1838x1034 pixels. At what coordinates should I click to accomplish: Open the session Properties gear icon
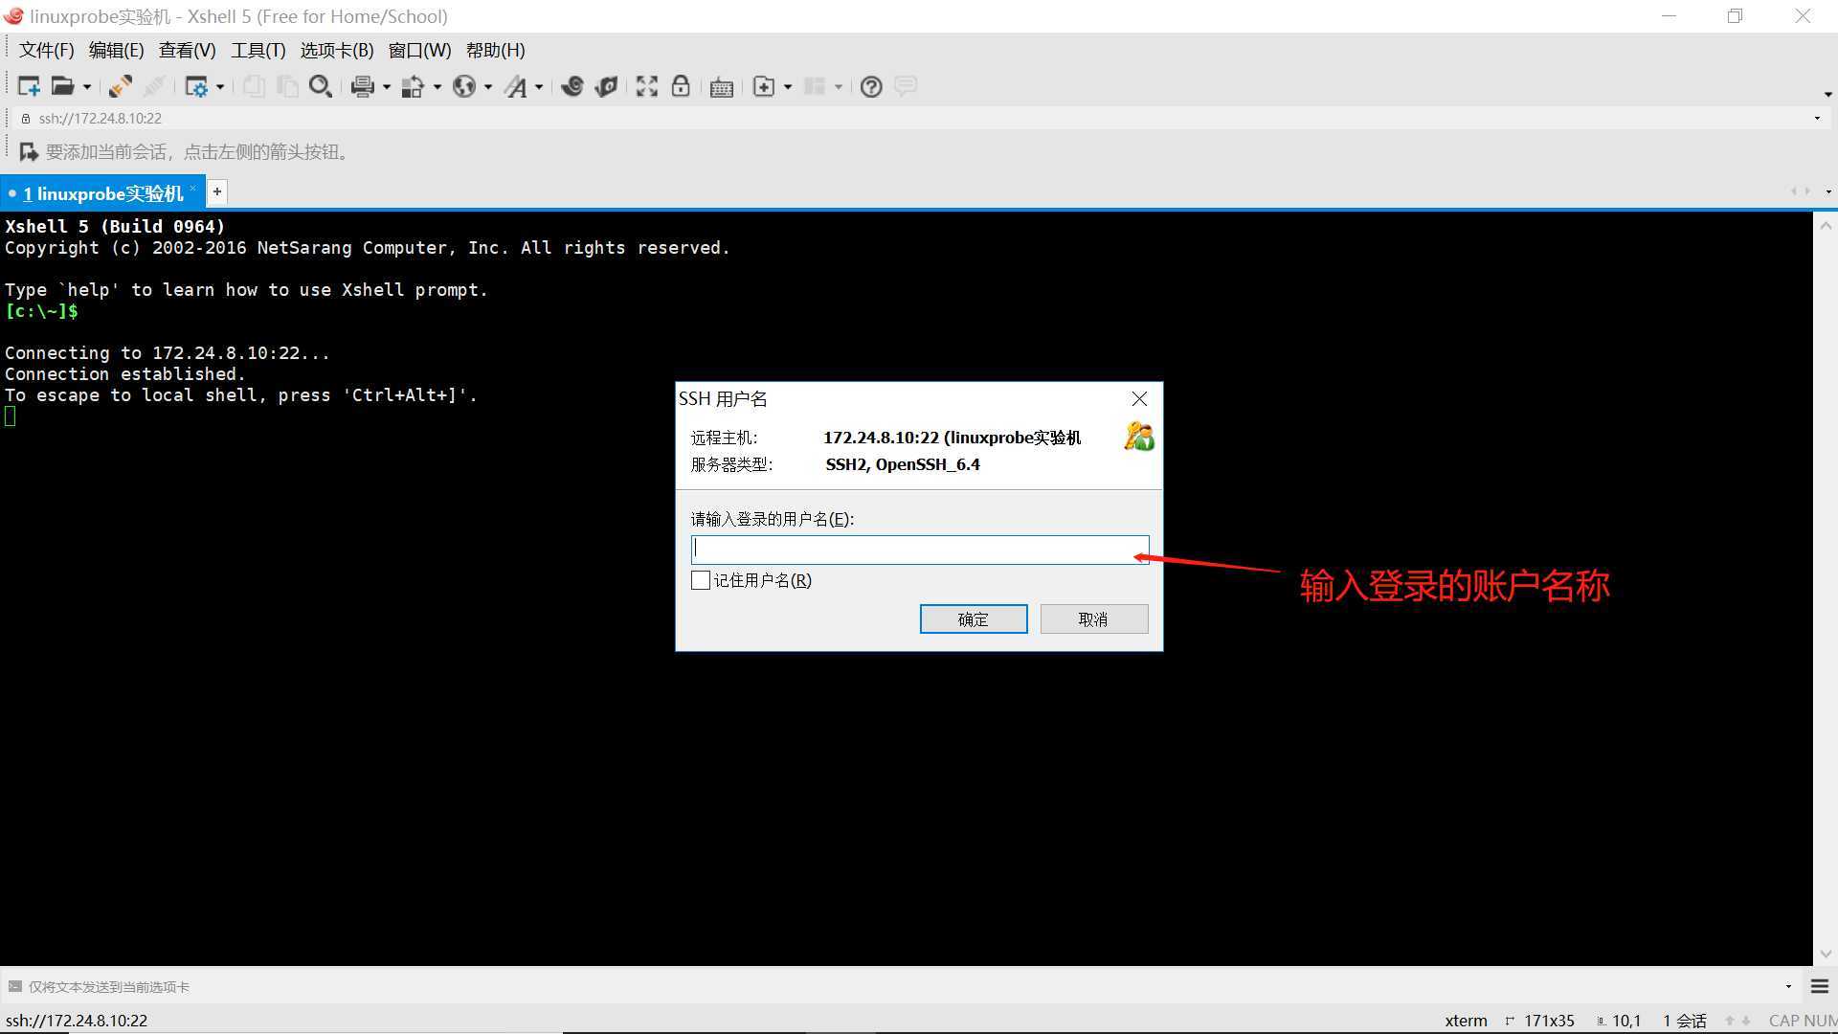coord(196,86)
